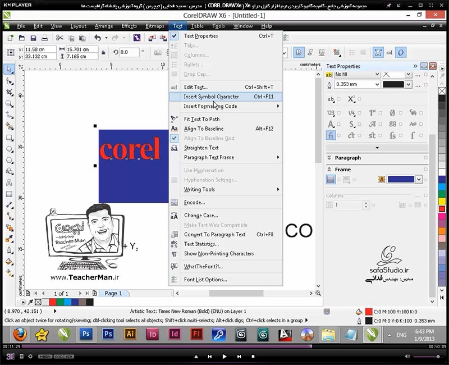Toggle the 1/4 fractions feature
This screenshot has width=449, height=365.
(x=351, y=113)
